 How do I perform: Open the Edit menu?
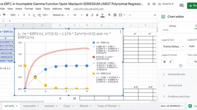click(2, 9)
